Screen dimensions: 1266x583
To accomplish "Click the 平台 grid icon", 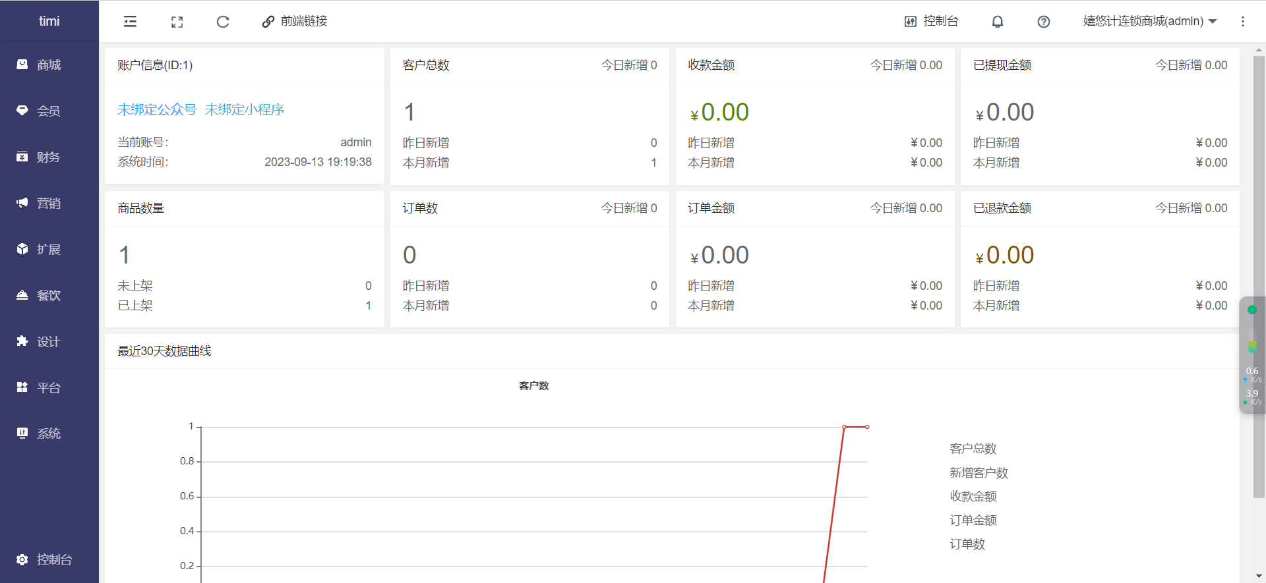I will pyautogui.click(x=22, y=387).
